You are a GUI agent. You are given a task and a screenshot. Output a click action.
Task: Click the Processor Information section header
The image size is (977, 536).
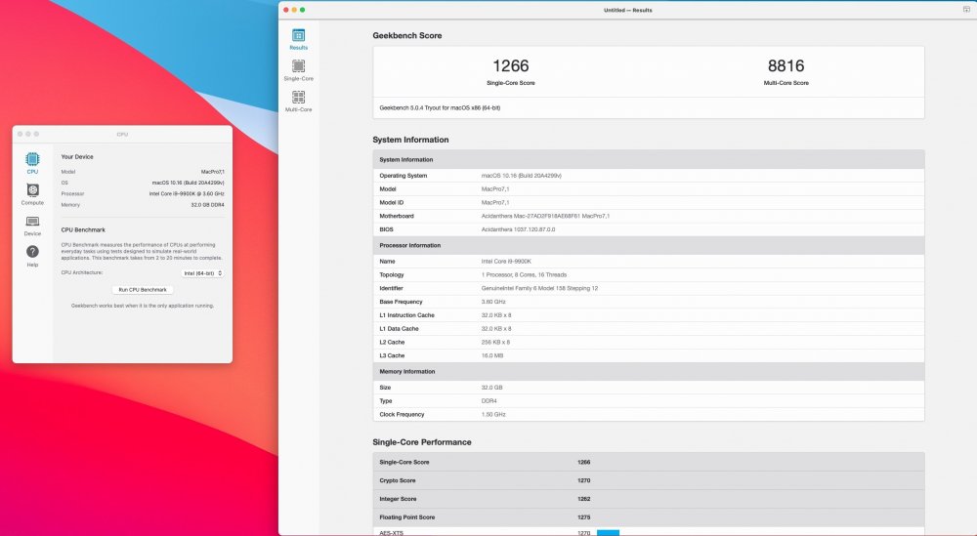click(649, 245)
